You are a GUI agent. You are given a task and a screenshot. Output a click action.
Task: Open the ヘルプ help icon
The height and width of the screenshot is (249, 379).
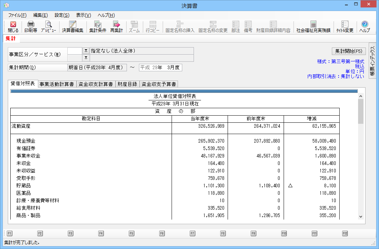364,27
